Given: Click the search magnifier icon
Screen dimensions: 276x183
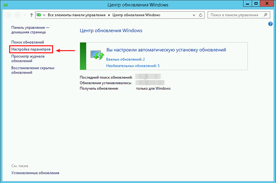Looking at the screenshot, I should pyautogui.click(x=265, y=15).
